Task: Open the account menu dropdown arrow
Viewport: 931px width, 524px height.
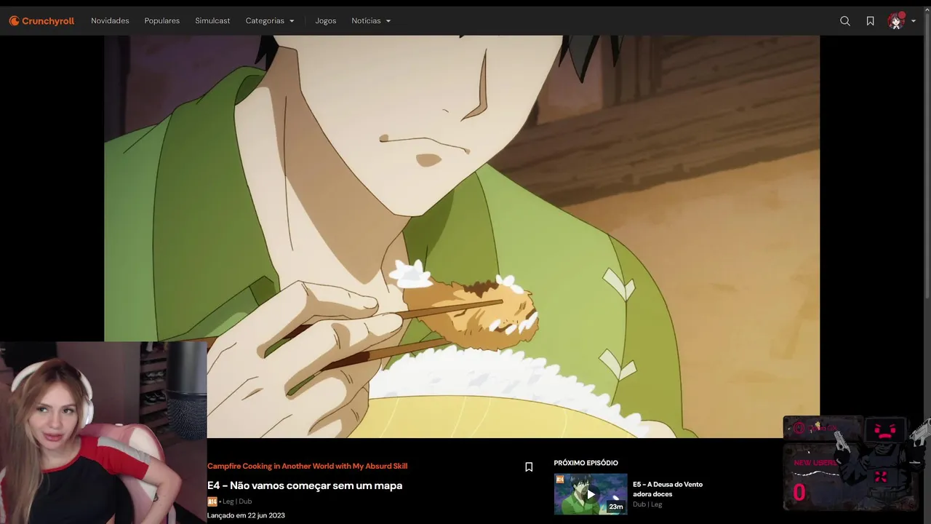Action: point(914,21)
